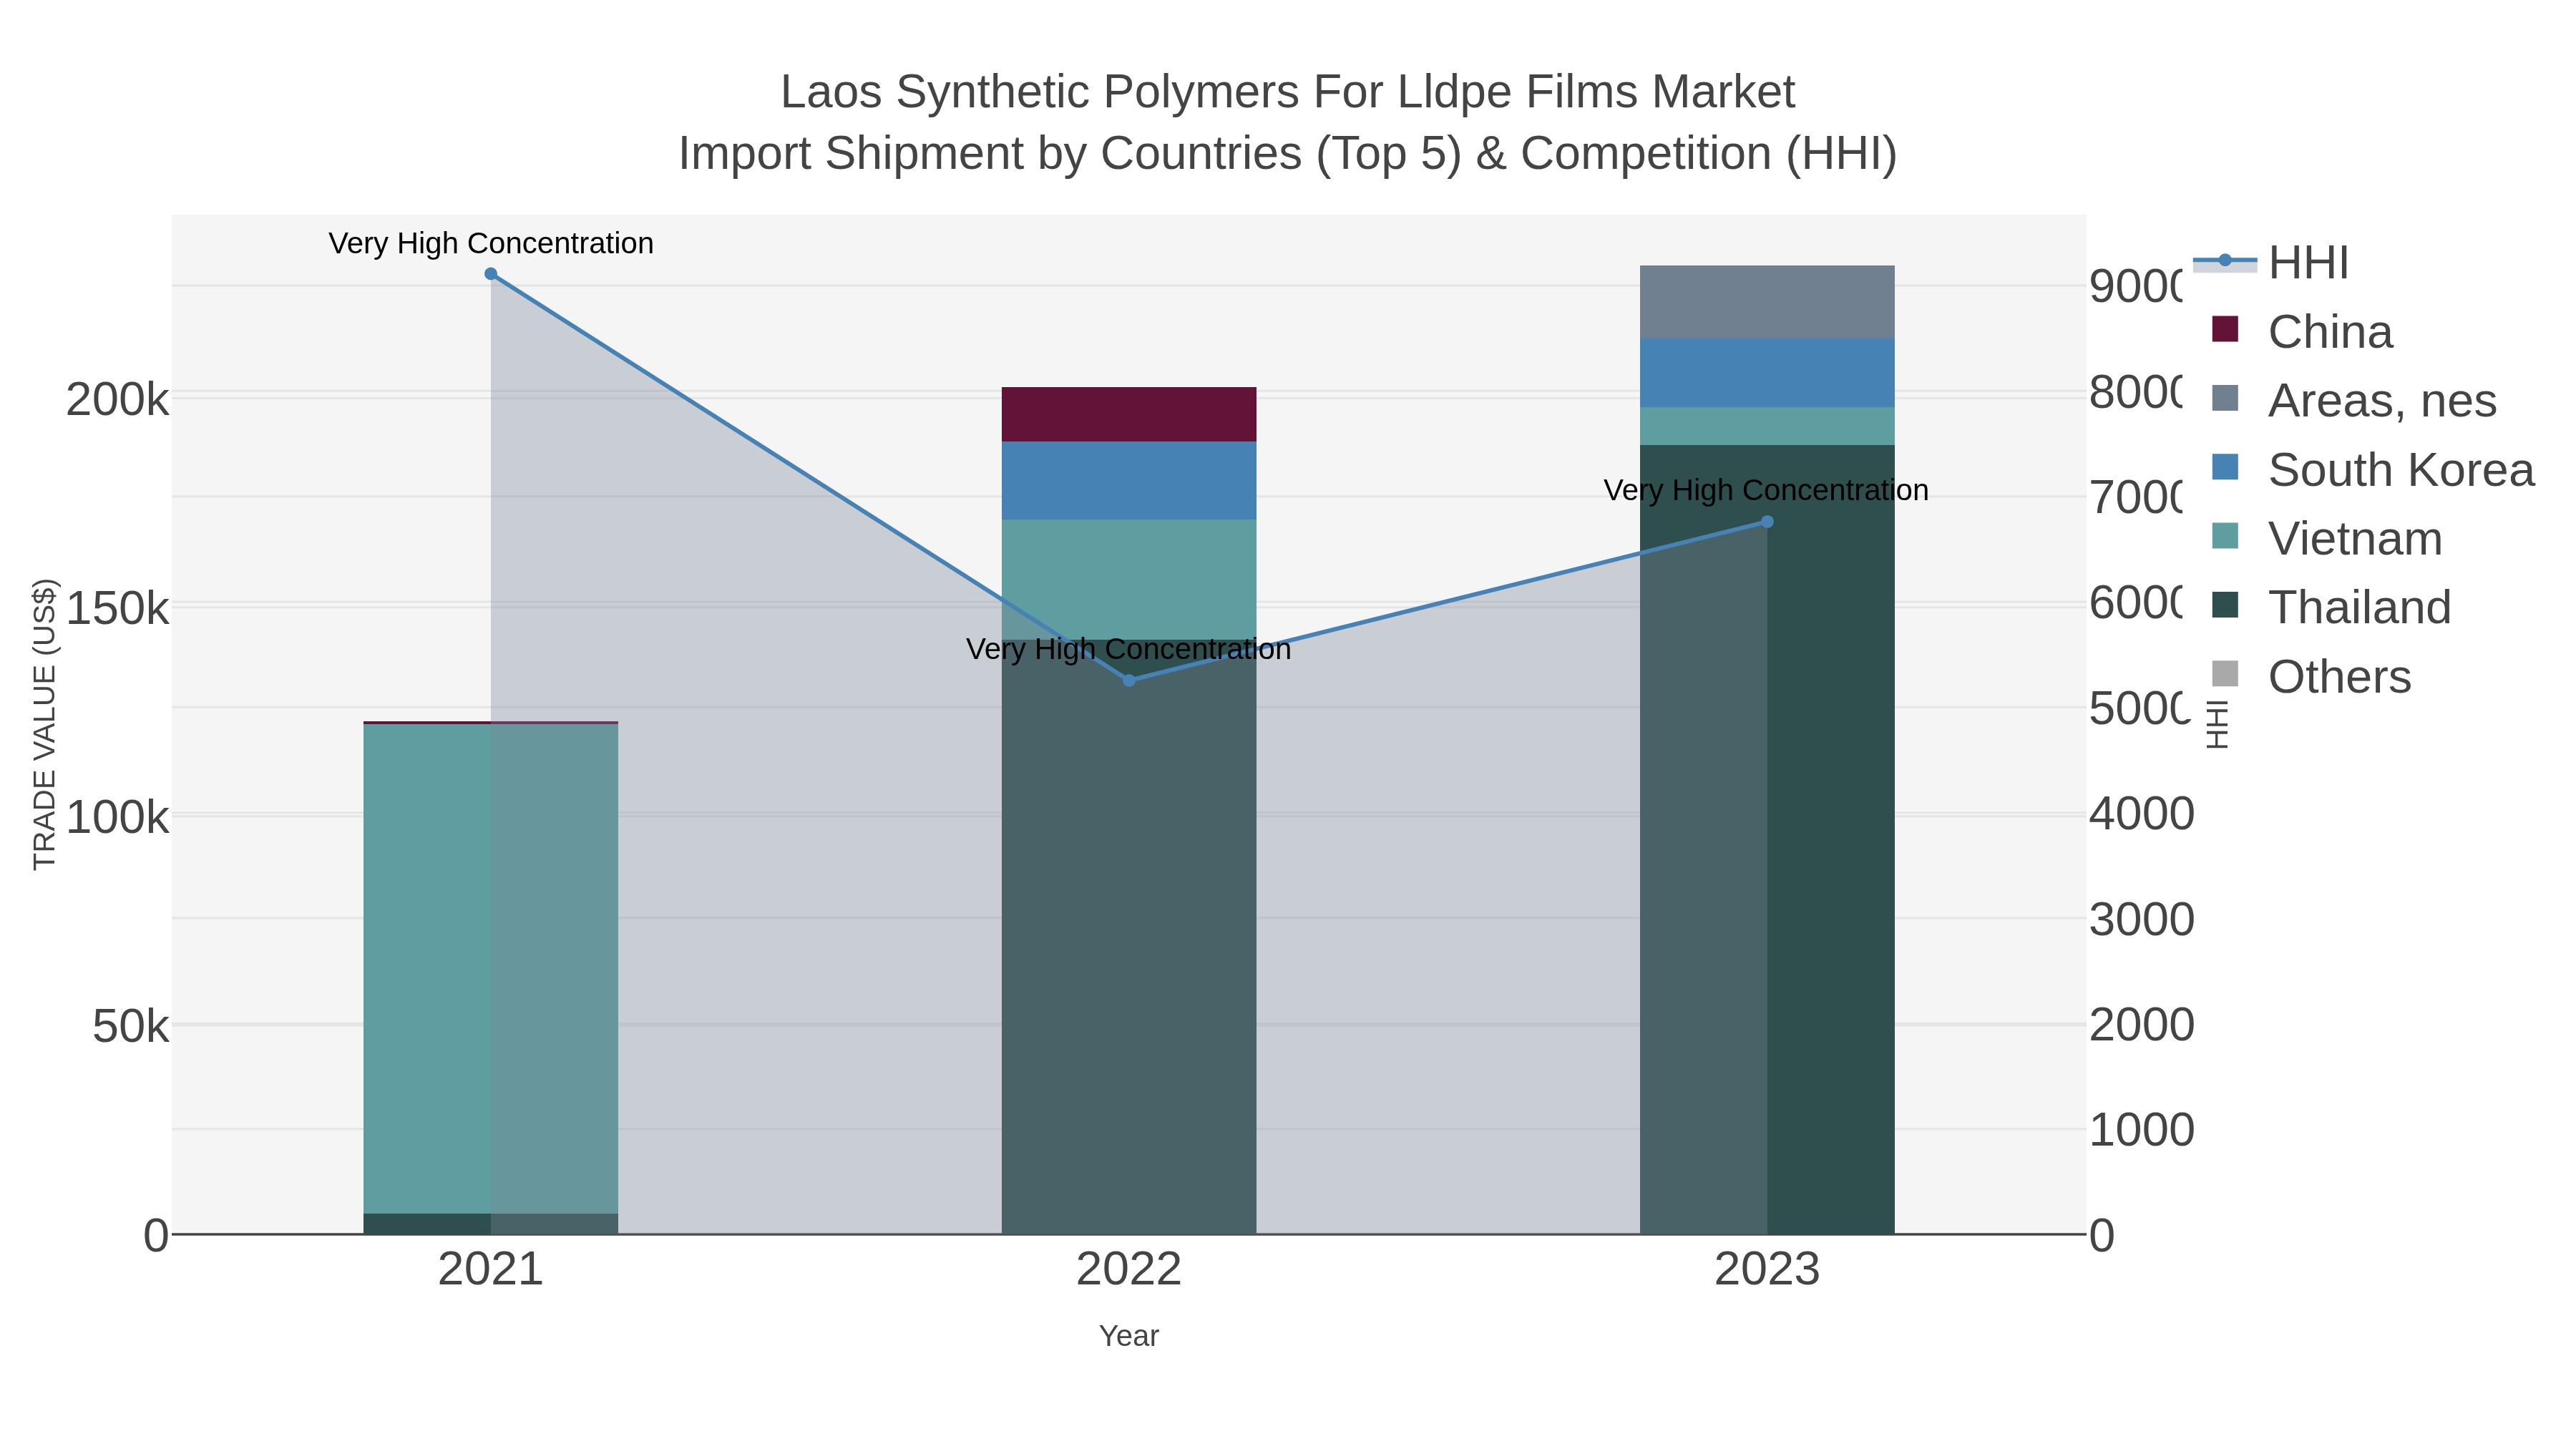This screenshot has height=1449, width=2576.
Task: Click the Import Shipment by Countries subtitle
Action: coord(1288,154)
